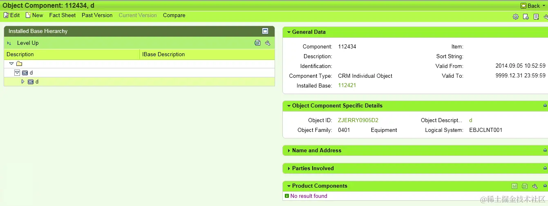Click the page title 'Object Component: 112434, d'
The width and height of the screenshot is (548, 206).
(48, 6)
